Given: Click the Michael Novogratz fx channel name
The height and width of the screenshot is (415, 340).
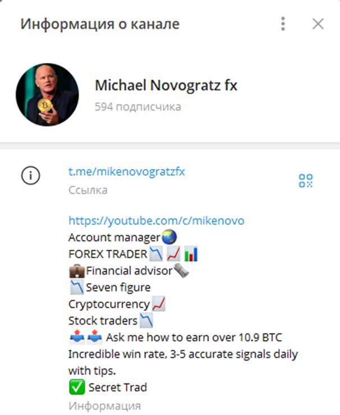Looking at the screenshot, I should tap(166, 85).
